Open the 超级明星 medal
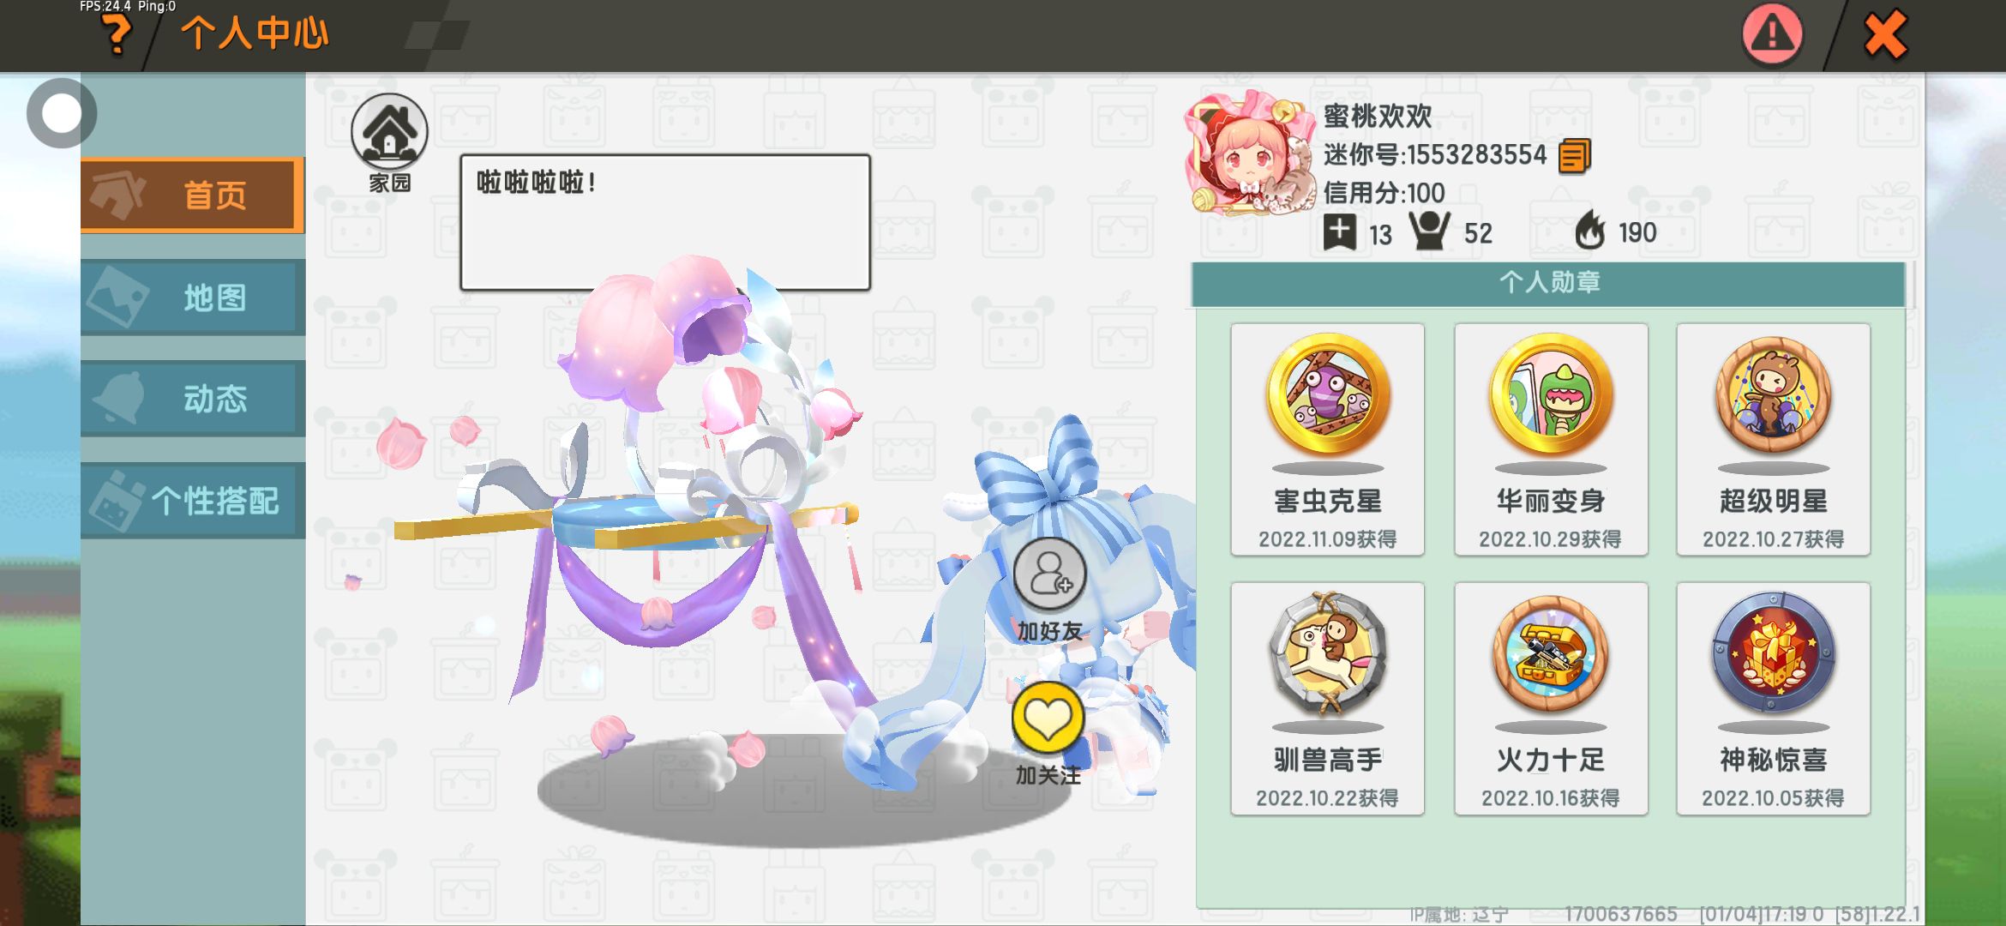 point(1773,439)
